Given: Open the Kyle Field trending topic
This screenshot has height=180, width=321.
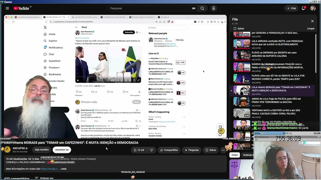Looking at the screenshot, I should (152, 129).
